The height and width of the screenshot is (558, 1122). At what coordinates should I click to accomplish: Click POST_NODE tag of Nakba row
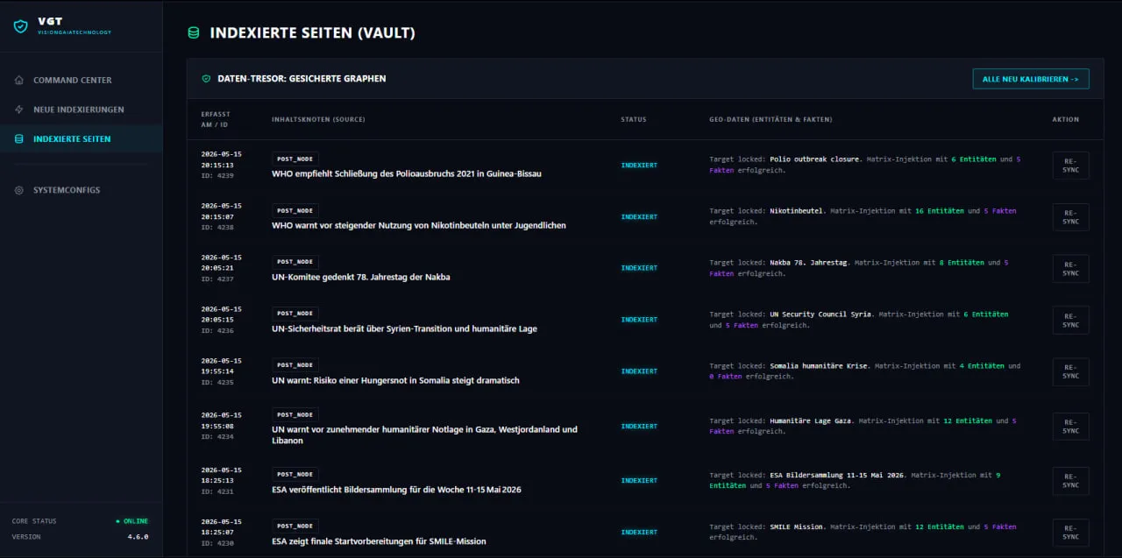point(295,262)
